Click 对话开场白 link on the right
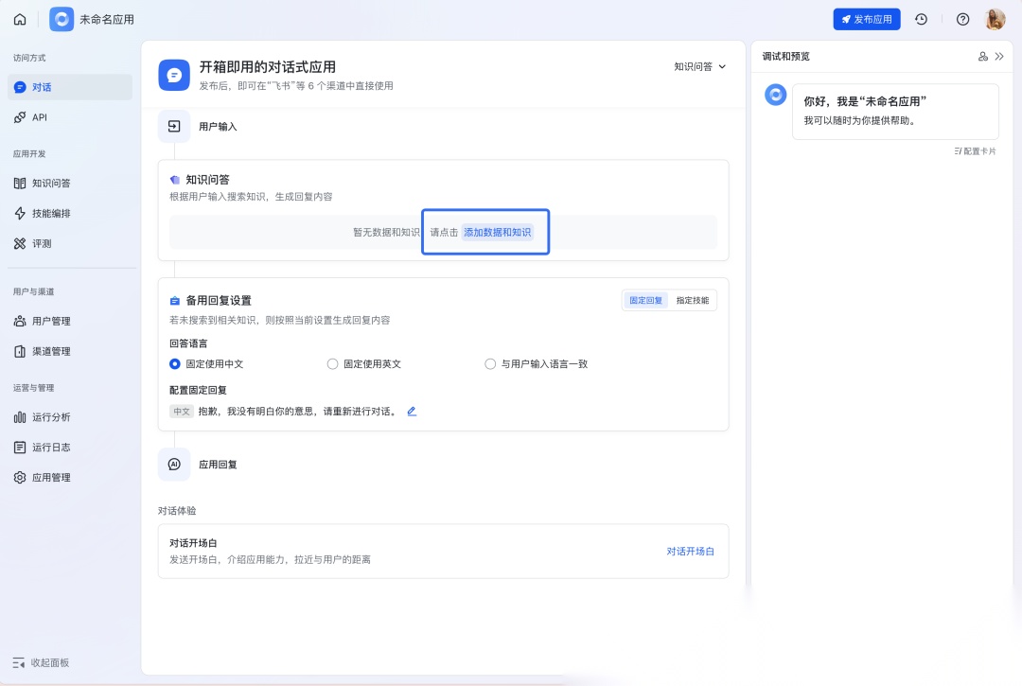The image size is (1022, 686). click(690, 551)
